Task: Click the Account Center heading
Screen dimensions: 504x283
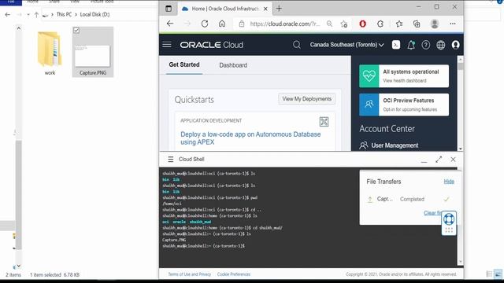Action: pos(387,129)
